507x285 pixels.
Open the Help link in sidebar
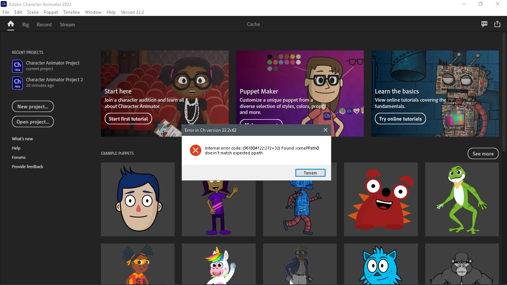[16, 148]
